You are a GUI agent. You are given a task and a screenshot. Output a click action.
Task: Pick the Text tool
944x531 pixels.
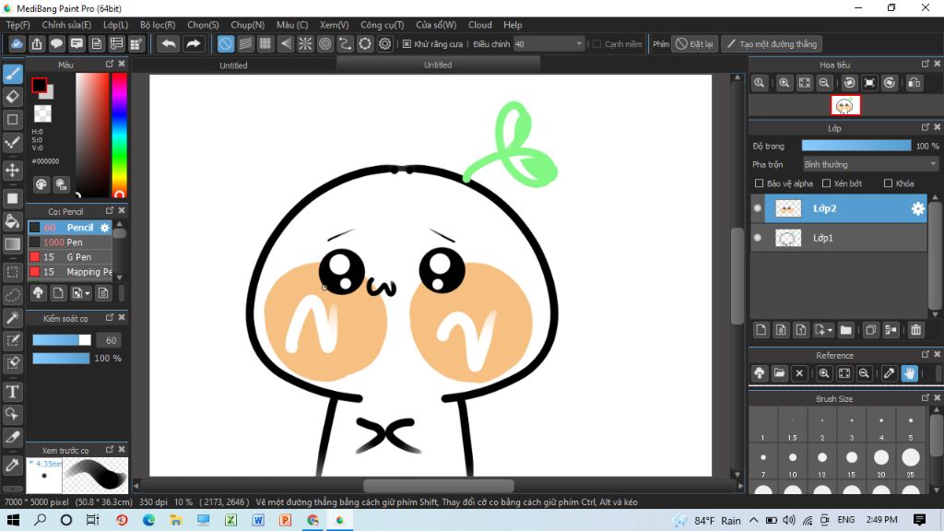(13, 392)
